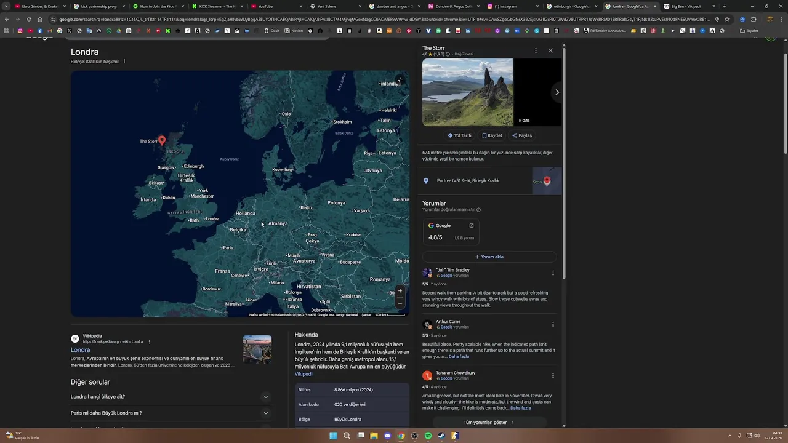Open Steam from the taskbar
Image resolution: width=788 pixels, height=443 pixels.
[x=441, y=436]
